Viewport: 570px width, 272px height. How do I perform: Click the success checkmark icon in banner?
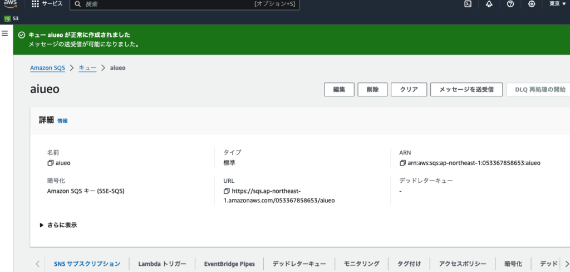22,35
